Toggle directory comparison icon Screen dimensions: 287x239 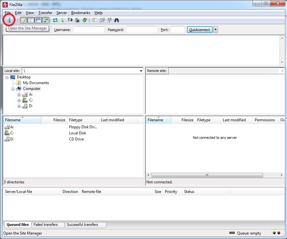coord(102,20)
